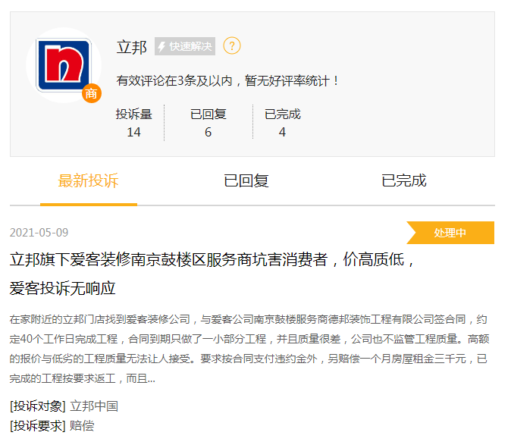511x445 pixels.
Task: Click the 快速解决 quick-resolve badge
Action: click(185, 46)
